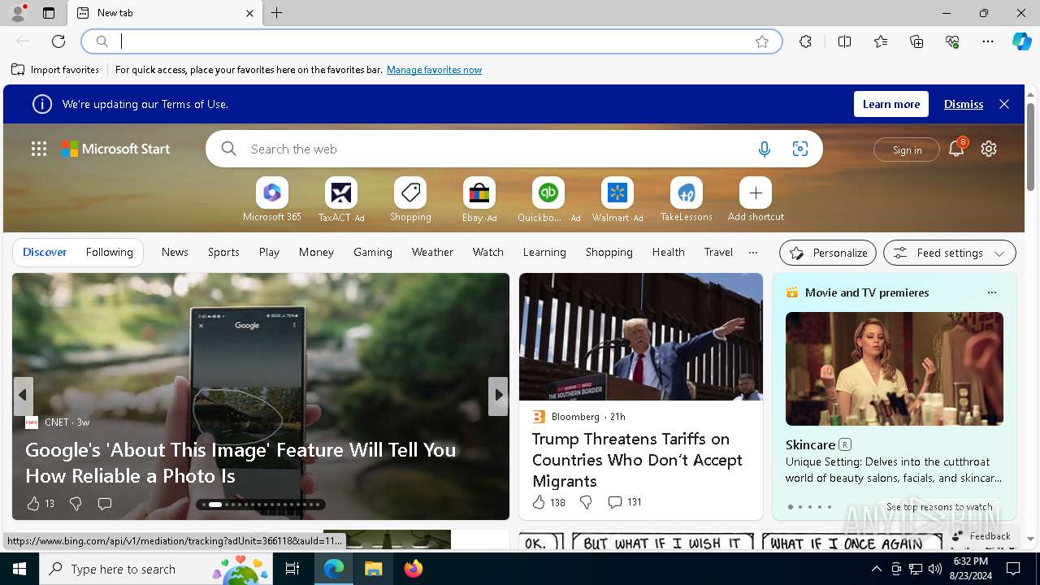Open the tab actions menu icon
The width and height of the screenshot is (1040, 585).
pyautogui.click(x=49, y=13)
